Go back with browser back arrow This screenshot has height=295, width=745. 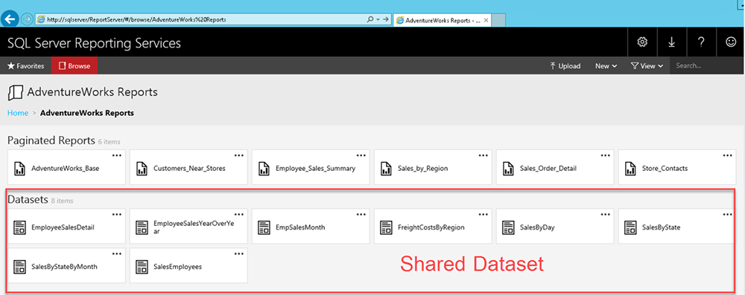pyautogui.click(x=10, y=19)
